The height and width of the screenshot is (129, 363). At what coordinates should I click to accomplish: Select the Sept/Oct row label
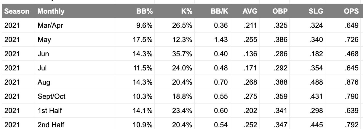click(x=52, y=96)
